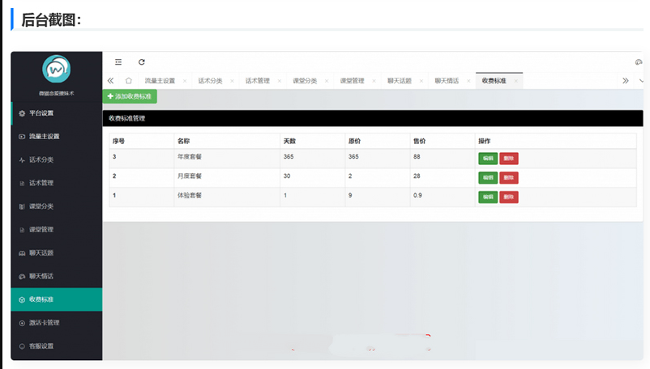
Task: Open 课堂管理 in the sidebar
Action: pyautogui.click(x=57, y=230)
